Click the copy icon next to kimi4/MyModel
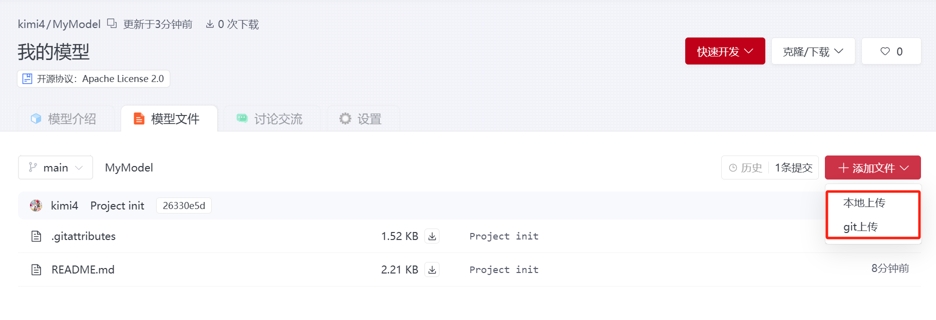This screenshot has width=936, height=320. tap(112, 23)
